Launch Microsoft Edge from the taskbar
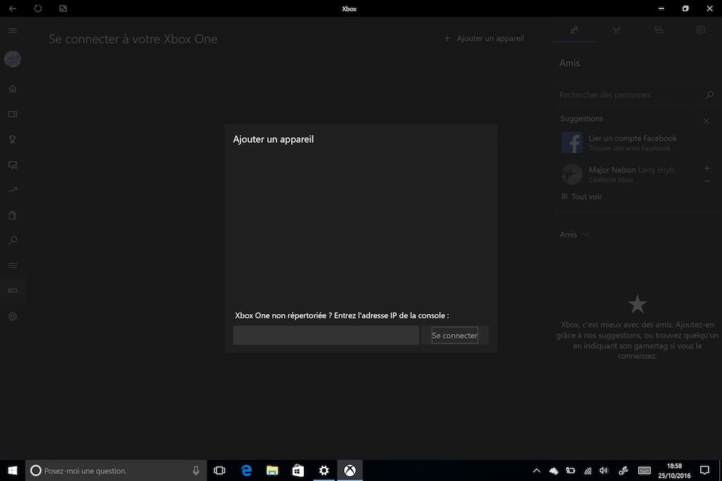Image resolution: width=722 pixels, height=481 pixels. [x=246, y=470]
